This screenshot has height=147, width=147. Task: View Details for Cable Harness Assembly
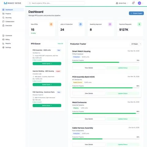(89, 145)
